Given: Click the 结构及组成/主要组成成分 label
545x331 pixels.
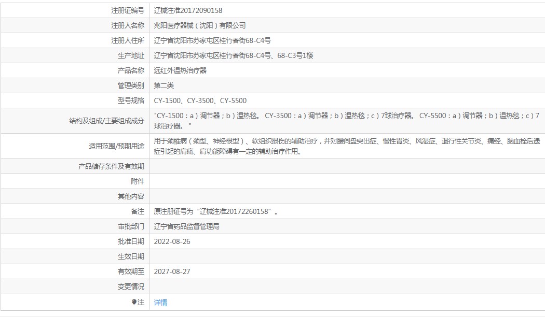Looking at the screenshot, I should click(x=107, y=121).
